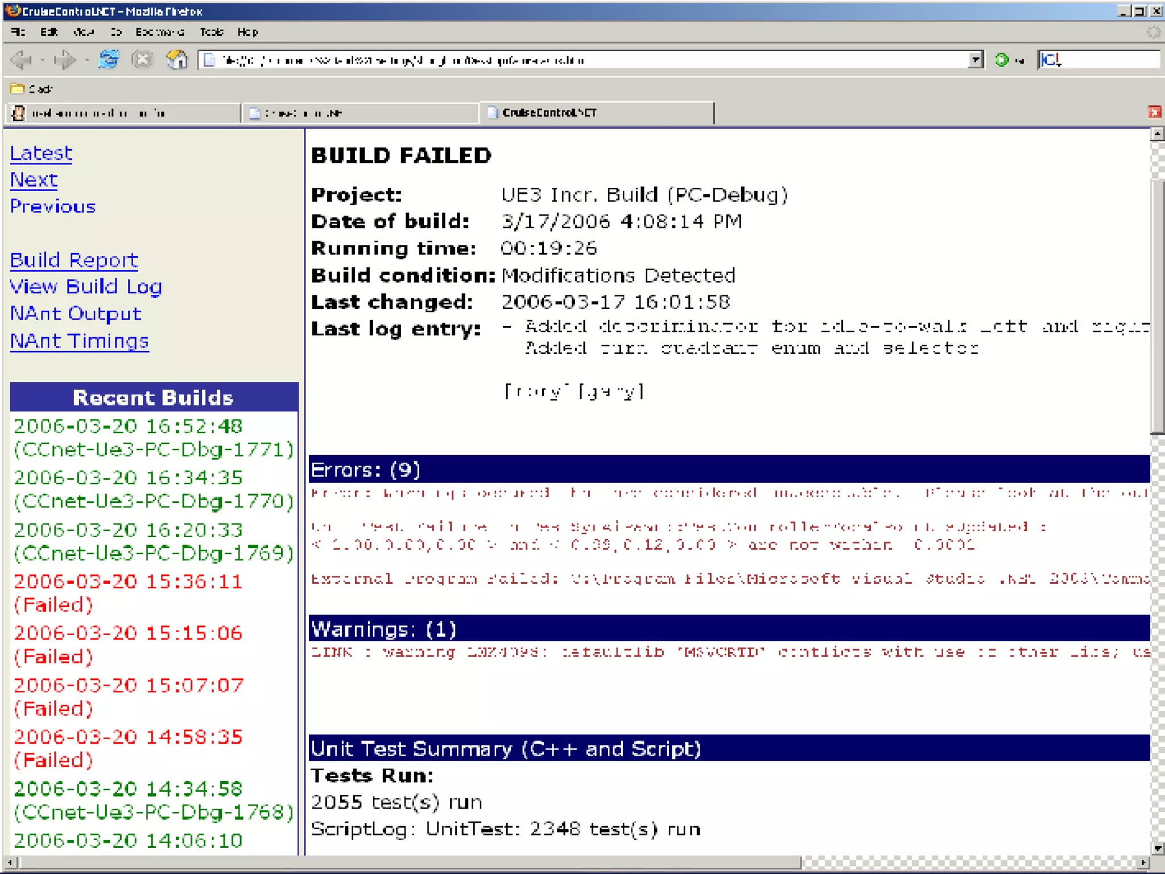Click the horizontal scrollbar thumb
1165x874 pixels.
pos(410,863)
